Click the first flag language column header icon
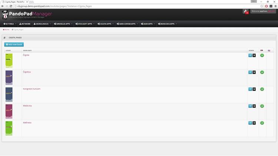 point(262,50)
